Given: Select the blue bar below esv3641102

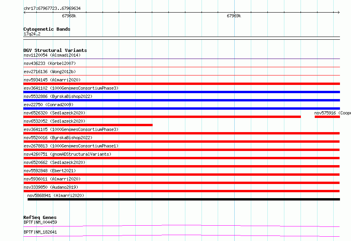Looking at the screenshot, I should coord(181,92).
